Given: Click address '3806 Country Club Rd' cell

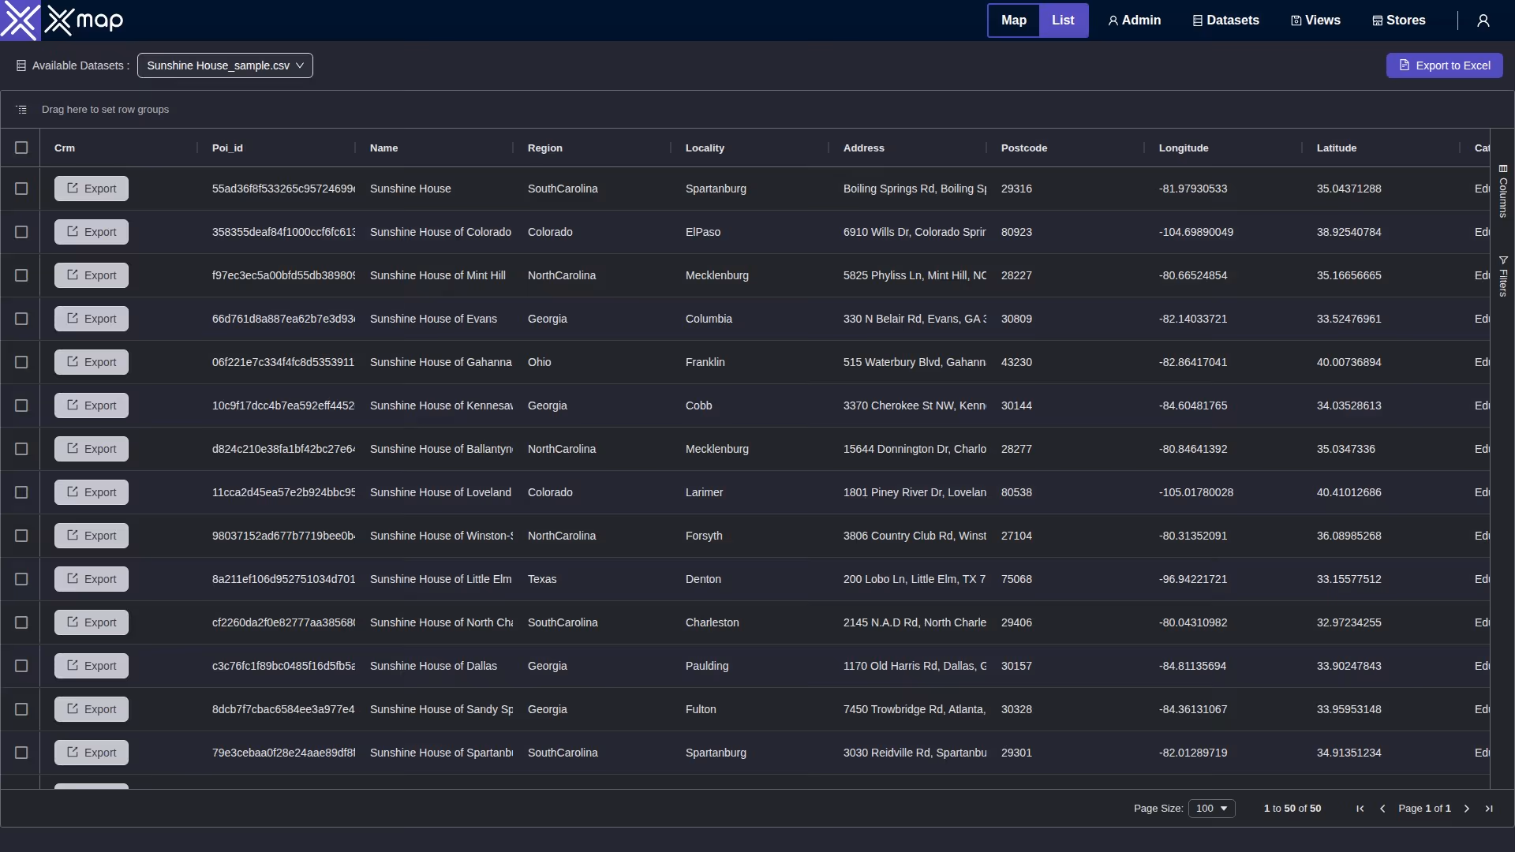Looking at the screenshot, I should tap(915, 536).
